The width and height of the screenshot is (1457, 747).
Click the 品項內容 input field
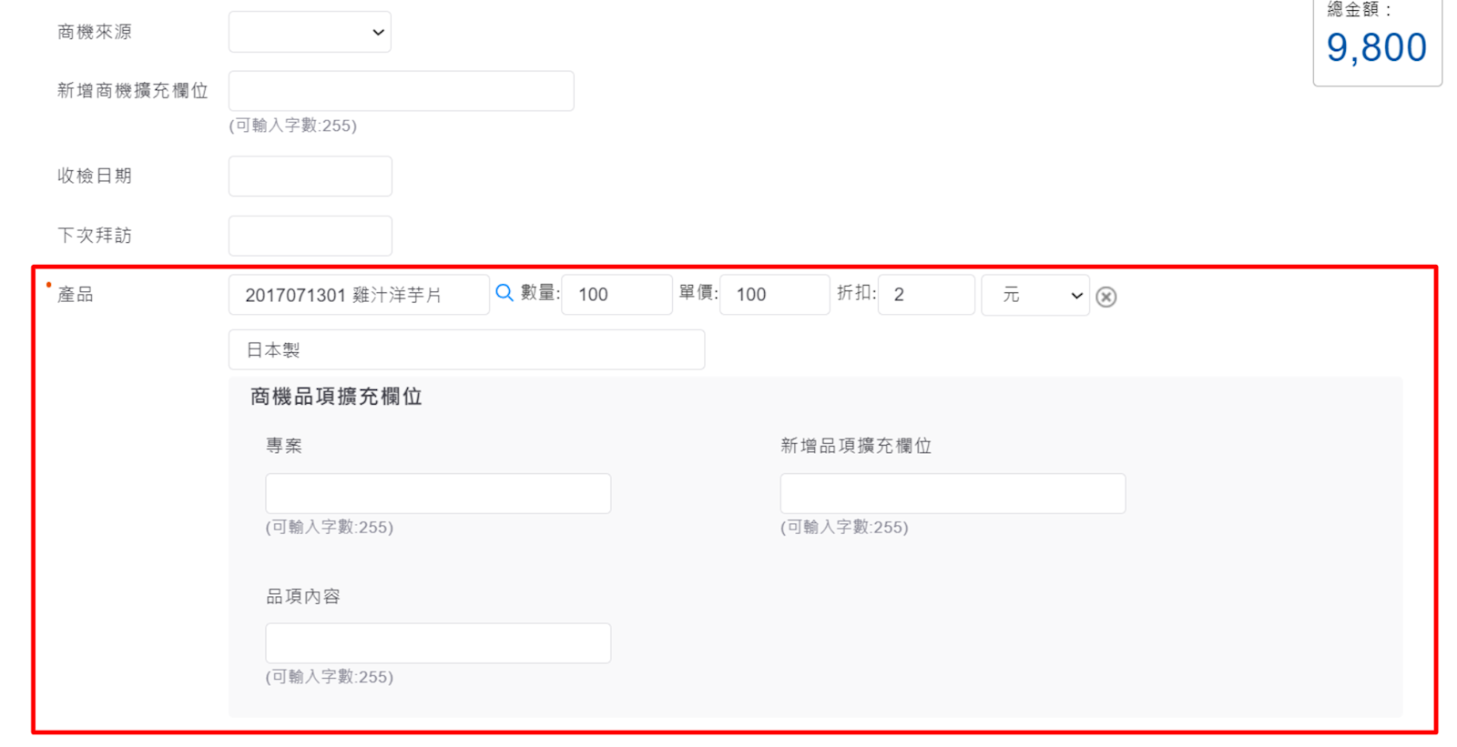pyautogui.click(x=438, y=643)
